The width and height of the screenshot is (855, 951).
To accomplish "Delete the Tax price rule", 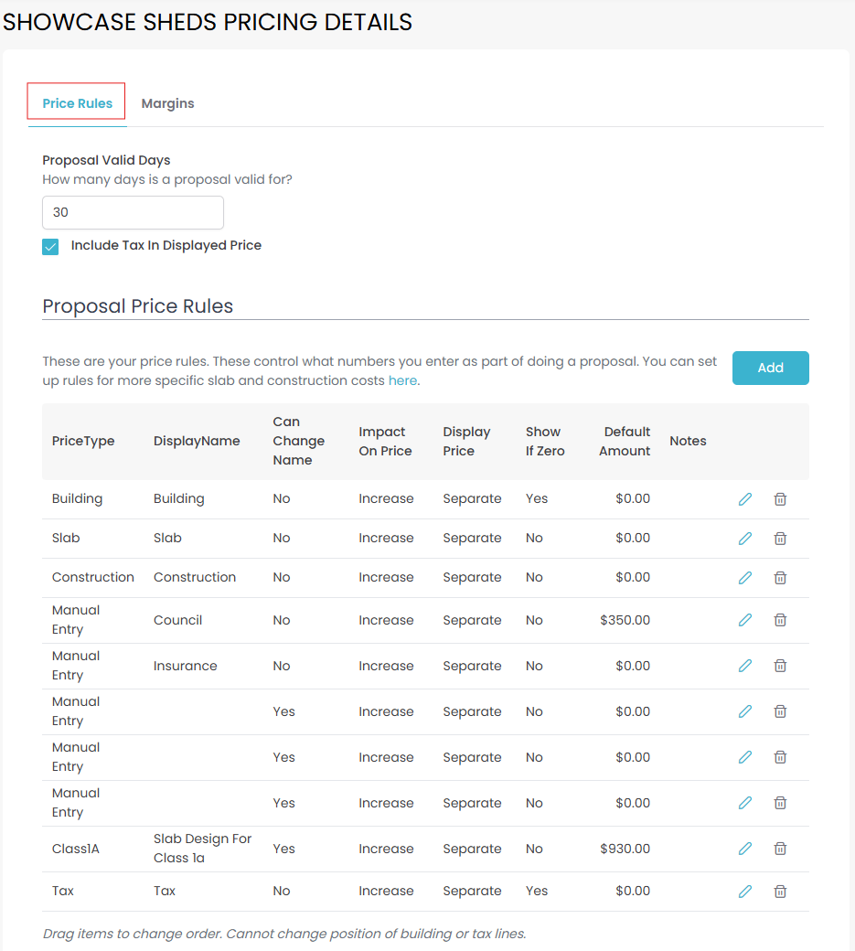I will pos(780,891).
